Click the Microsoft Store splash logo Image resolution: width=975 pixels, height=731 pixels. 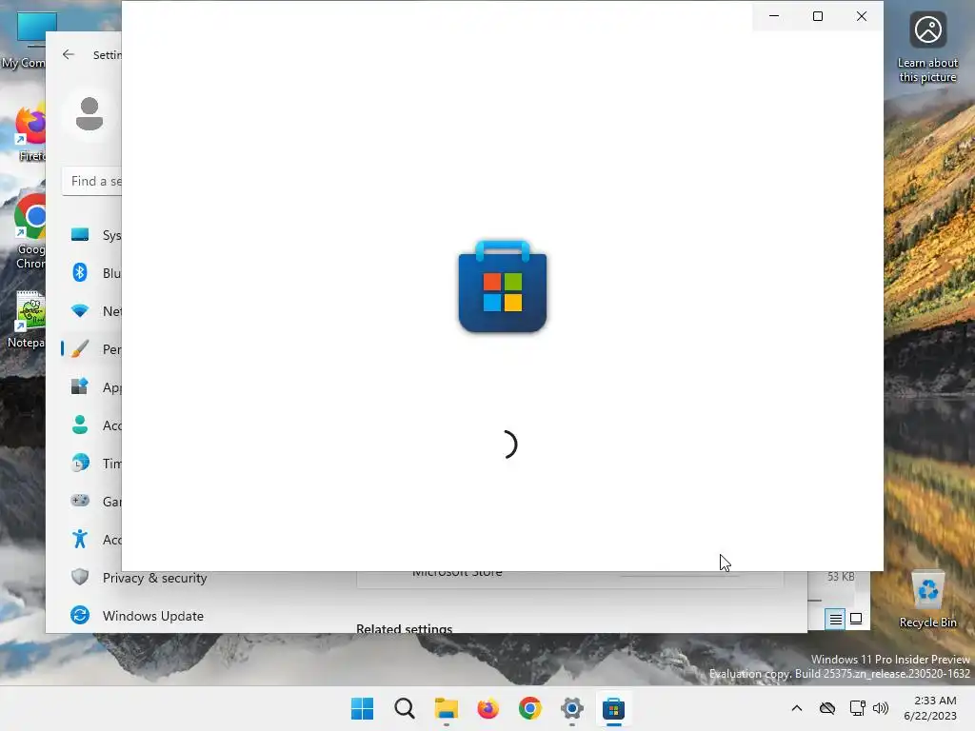pyautogui.click(x=503, y=286)
